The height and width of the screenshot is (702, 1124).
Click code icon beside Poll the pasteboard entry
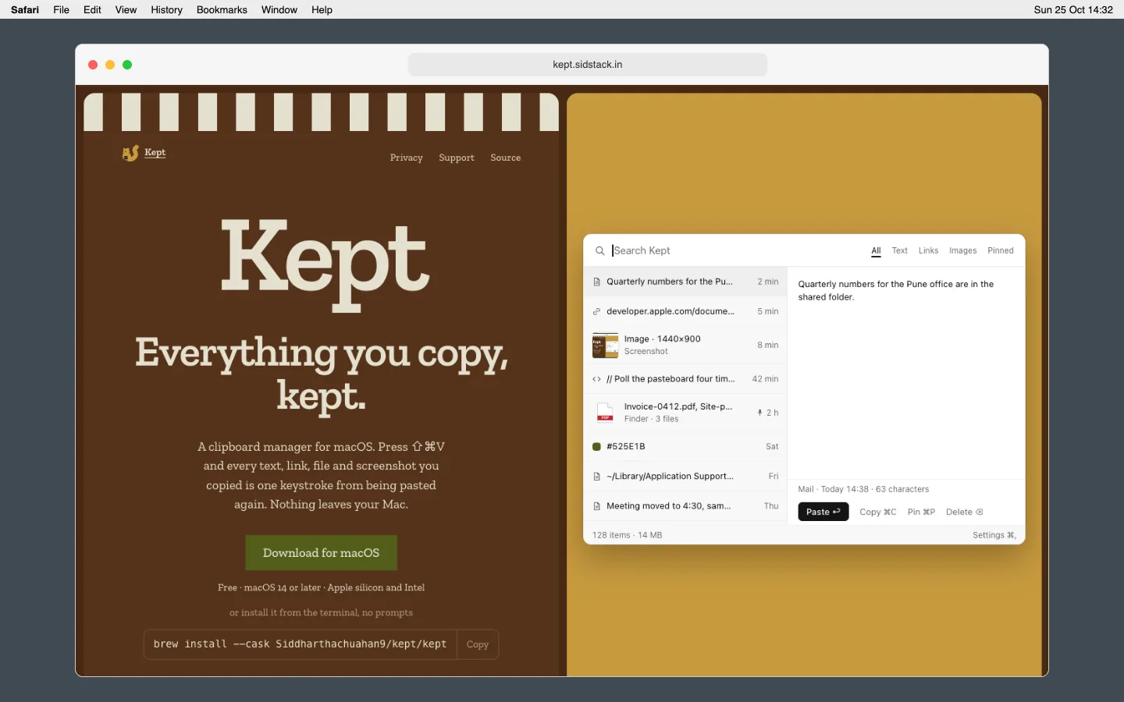597,379
